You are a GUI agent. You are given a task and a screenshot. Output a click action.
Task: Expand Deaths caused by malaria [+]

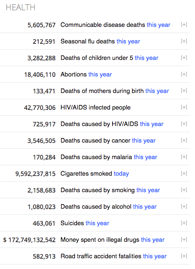coord(184,157)
